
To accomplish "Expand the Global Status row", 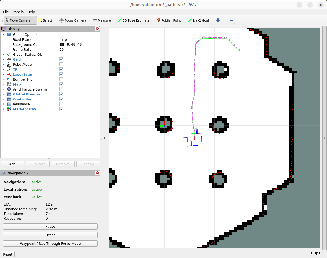I will [3, 55].
